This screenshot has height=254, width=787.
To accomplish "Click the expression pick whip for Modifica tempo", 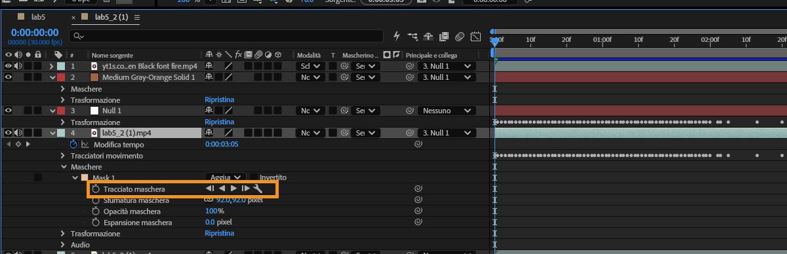I will pyautogui.click(x=418, y=144).
